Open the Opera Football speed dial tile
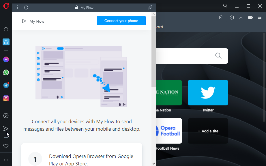The image size is (266, 166). (169, 131)
